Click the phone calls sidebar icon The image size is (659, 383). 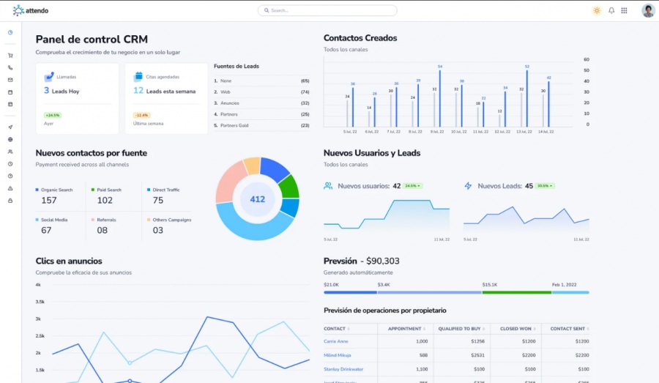pyautogui.click(x=10, y=67)
